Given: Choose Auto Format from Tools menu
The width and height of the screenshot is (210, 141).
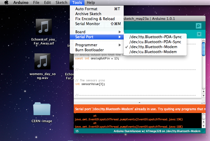Looking at the screenshot, I should [x=97, y=9].
